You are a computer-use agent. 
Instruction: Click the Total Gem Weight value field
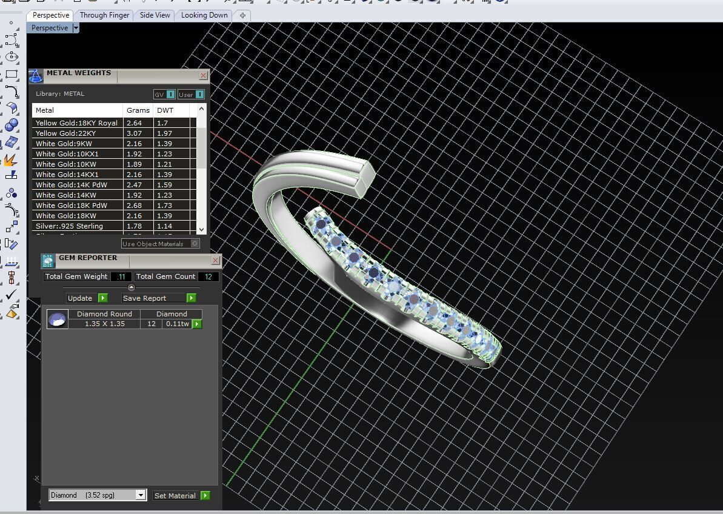(121, 276)
